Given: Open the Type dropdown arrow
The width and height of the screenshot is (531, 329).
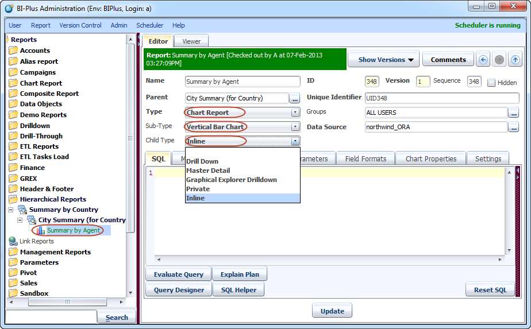Looking at the screenshot, I should pyautogui.click(x=295, y=113).
